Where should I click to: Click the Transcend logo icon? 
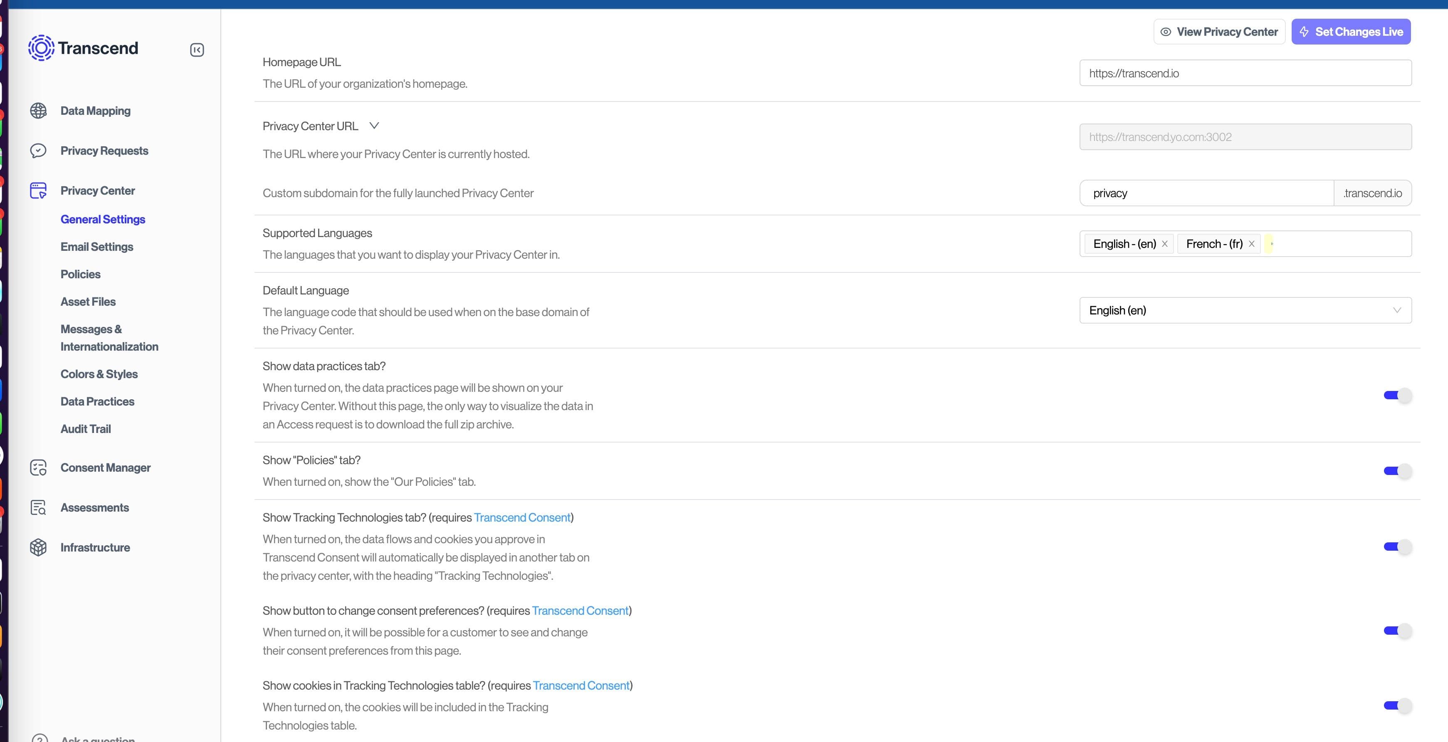(41, 48)
